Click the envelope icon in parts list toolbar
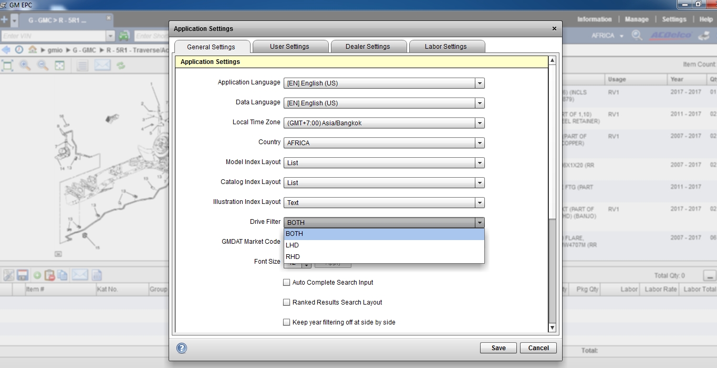This screenshot has width=717, height=368. (x=80, y=275)
